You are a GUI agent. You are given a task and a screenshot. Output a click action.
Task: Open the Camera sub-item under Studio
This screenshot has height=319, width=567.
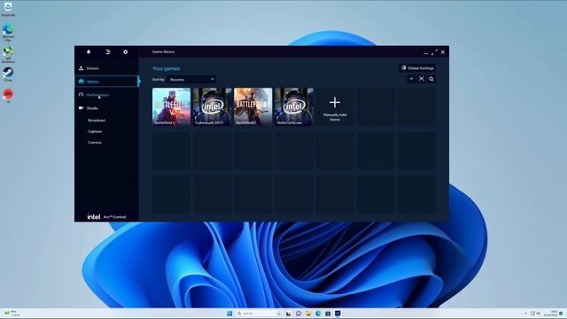[95, 143]
